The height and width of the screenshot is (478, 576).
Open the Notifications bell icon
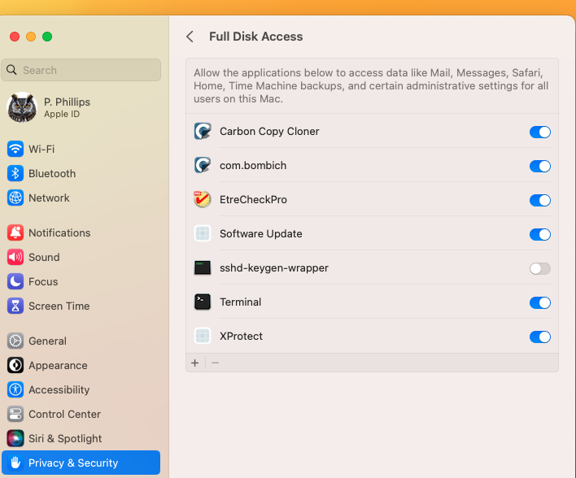point(15,232)
